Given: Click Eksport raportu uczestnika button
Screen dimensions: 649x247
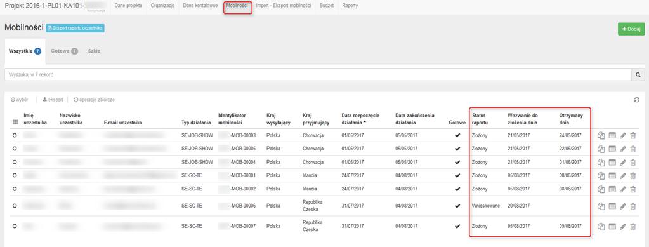Looking at the screenshot, I should tap(75, 28).
